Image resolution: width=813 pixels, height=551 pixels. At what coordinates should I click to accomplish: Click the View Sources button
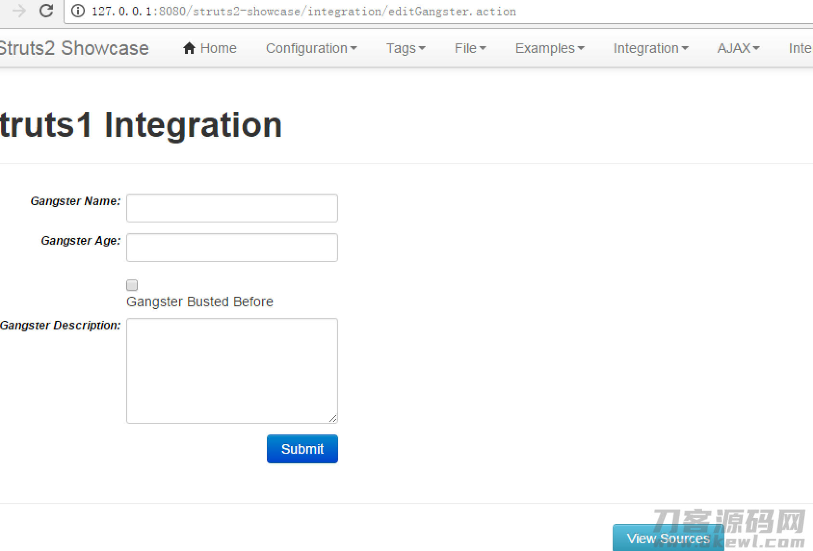coord(669,538)
